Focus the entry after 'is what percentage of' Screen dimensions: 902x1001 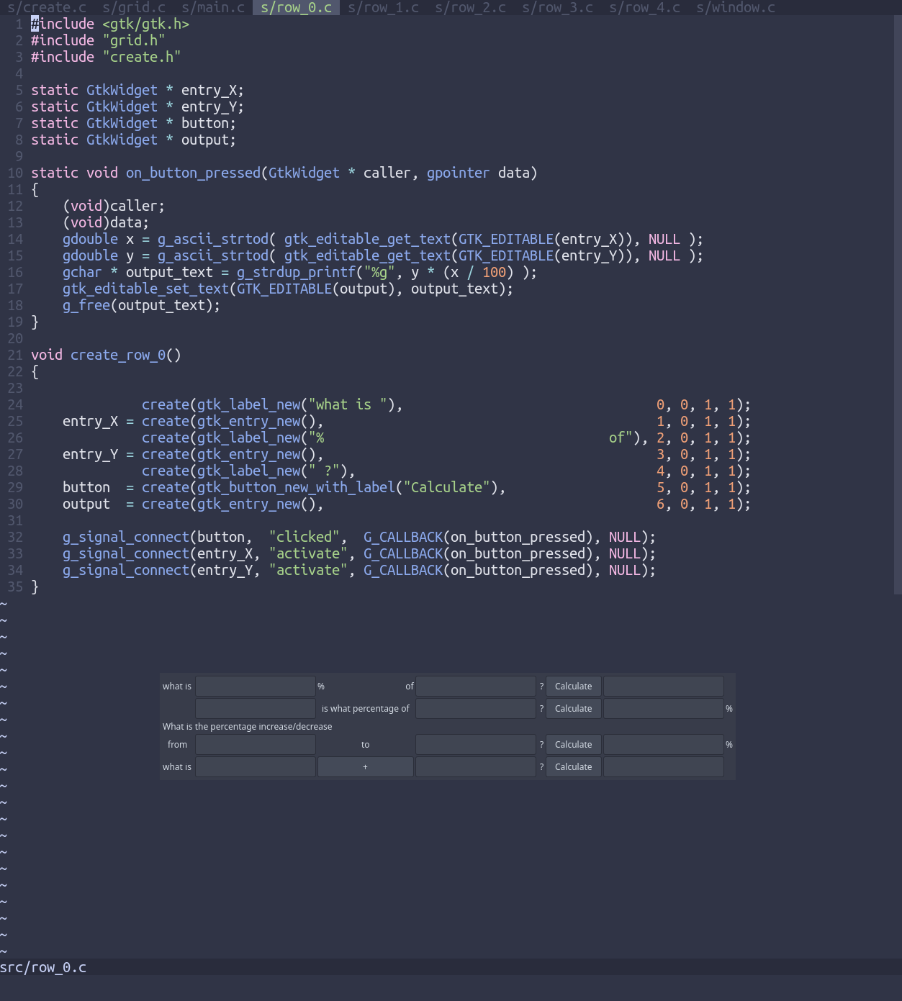[x=476, y=709]
